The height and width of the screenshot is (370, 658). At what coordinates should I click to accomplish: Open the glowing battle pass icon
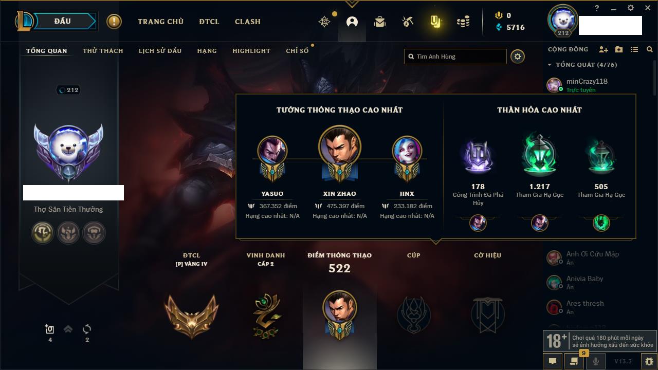click(435, 22)
